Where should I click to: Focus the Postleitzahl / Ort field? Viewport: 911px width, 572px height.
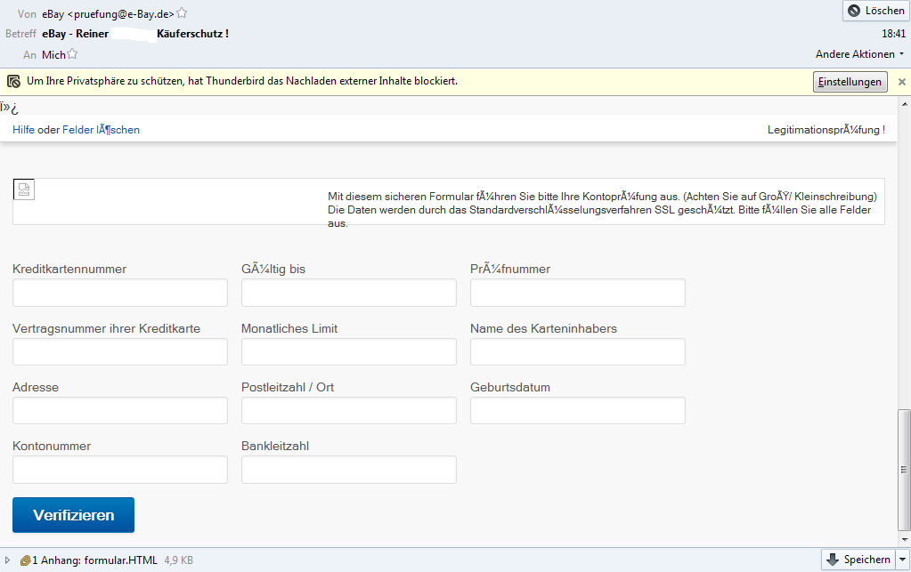pyautogui.click(x=348, y=411)
